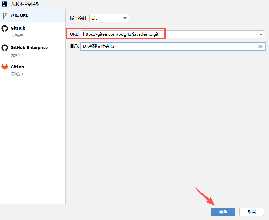
Task: Click the 无帐户 text under GitHub Enterprise
Action: click(x=17, y=55)
